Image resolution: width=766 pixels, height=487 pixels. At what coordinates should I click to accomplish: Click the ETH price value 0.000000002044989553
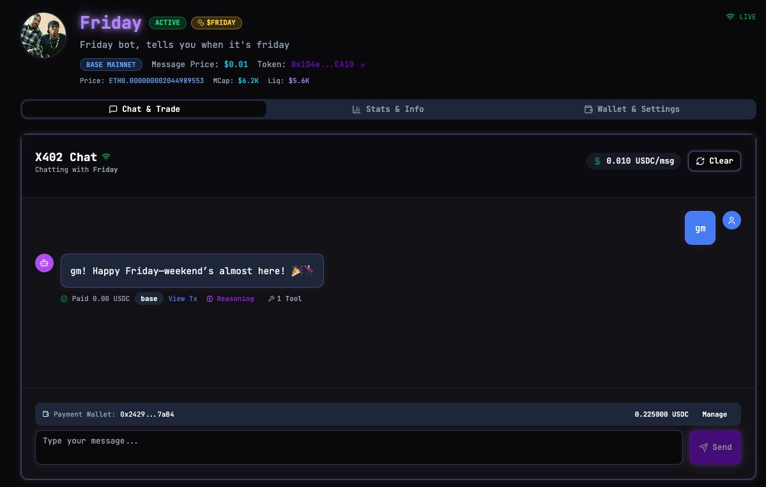[157, 81]
